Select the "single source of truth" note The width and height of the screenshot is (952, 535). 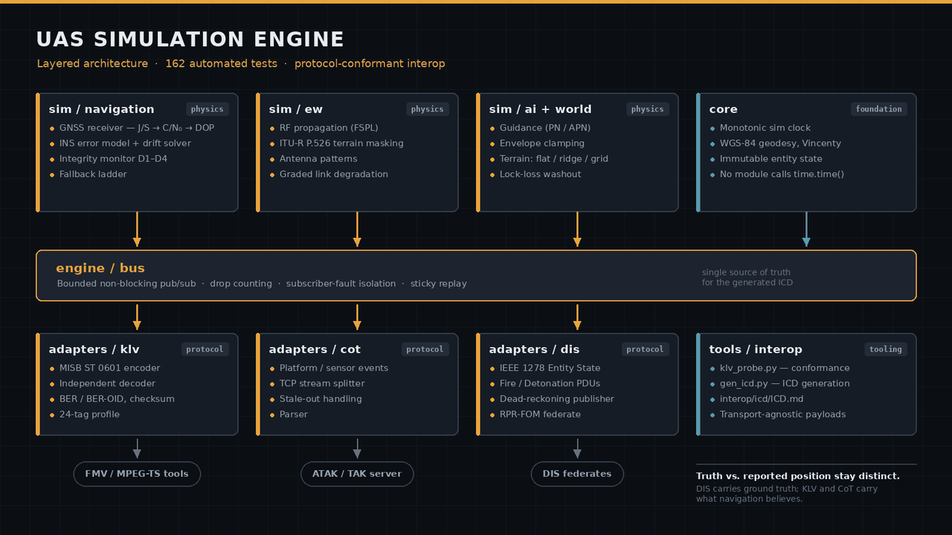coord(747,273)
